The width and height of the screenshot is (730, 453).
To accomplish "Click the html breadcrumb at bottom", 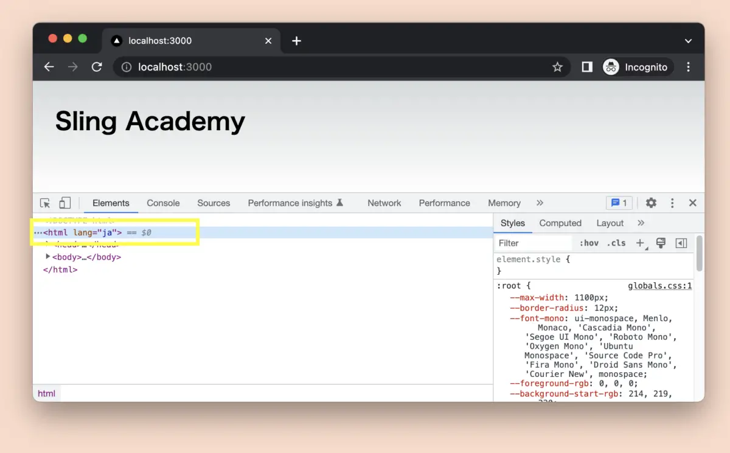I will click(x=47, y=393).
